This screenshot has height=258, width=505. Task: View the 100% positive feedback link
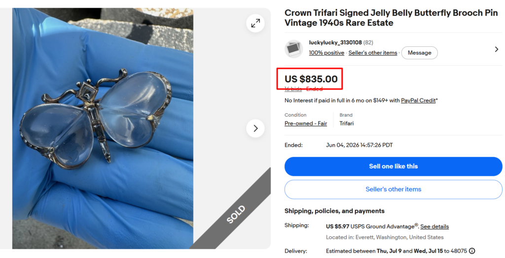pos(326,53)
